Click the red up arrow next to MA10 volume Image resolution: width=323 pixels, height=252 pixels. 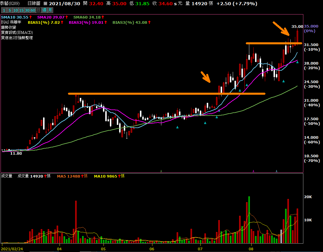pyautogui.click(x=119, y=176)
